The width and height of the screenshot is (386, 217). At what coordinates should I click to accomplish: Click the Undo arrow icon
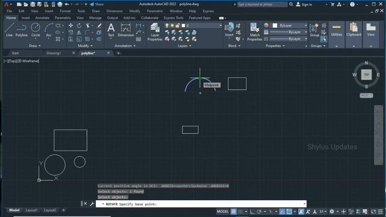[67, 4]
